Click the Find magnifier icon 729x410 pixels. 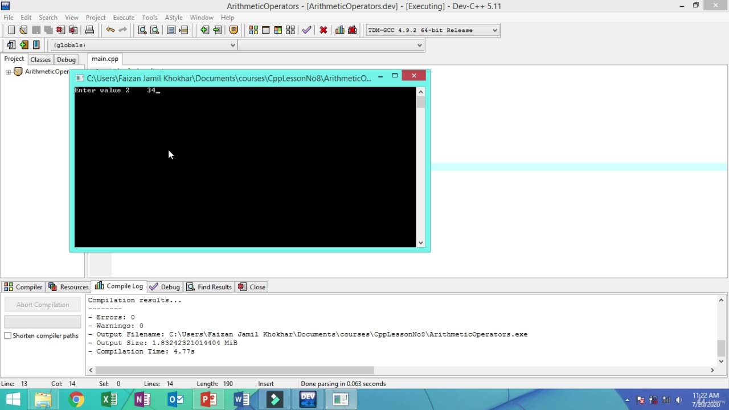point(142,30)
